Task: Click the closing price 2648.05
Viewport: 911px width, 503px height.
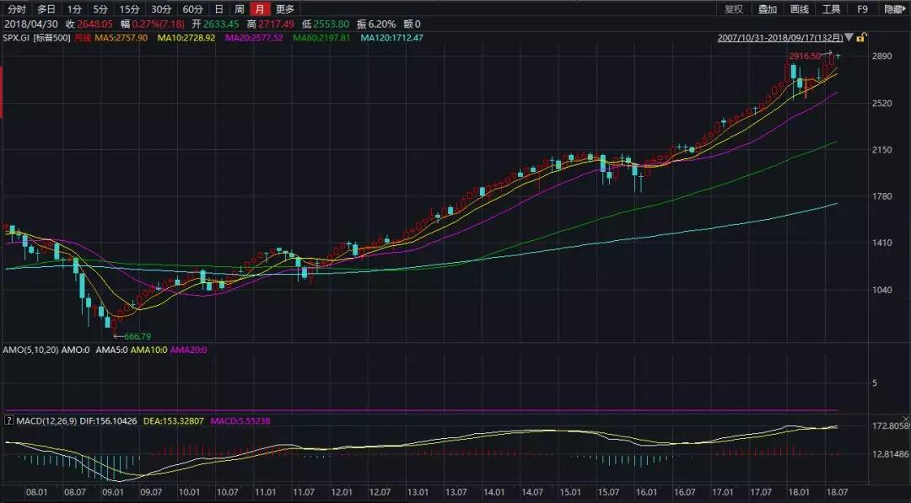Action: point(95,24)
